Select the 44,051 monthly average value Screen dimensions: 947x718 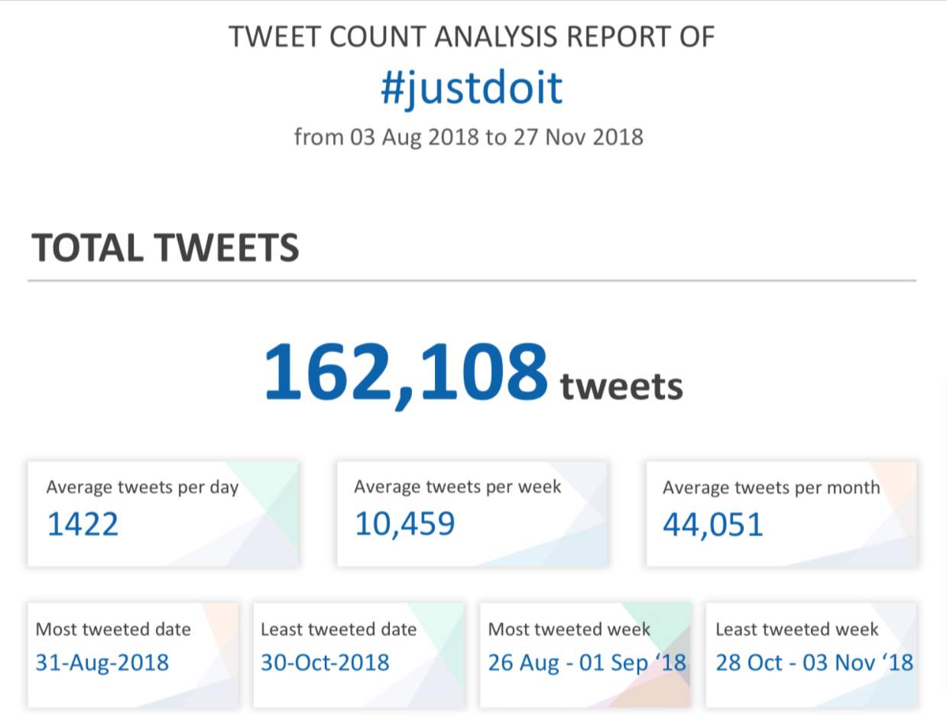point(712,525)
